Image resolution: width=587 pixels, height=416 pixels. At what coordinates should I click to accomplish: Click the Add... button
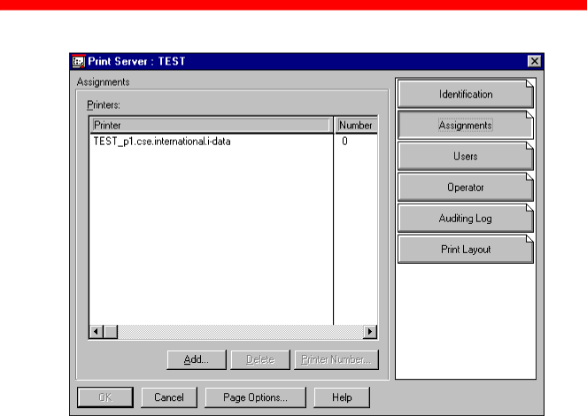click(197, 359)
